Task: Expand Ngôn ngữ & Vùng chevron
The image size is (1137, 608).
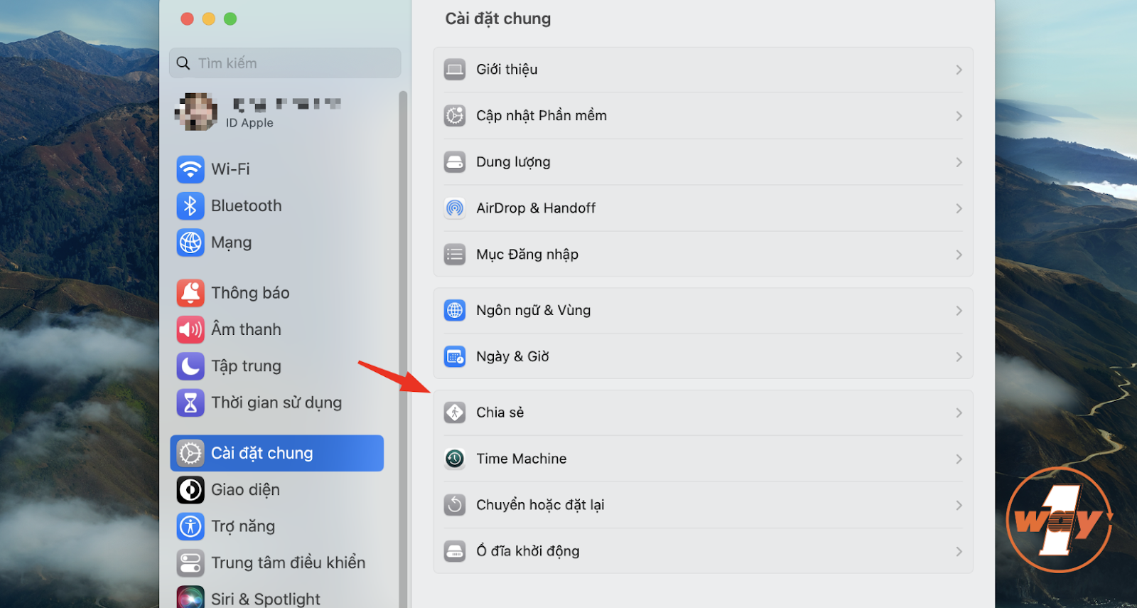Action: pos(959,311)
